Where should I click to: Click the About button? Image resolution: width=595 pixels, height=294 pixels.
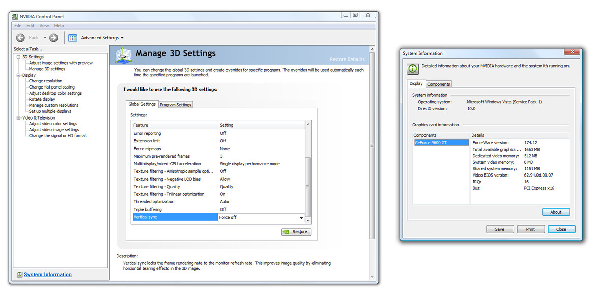556,212
